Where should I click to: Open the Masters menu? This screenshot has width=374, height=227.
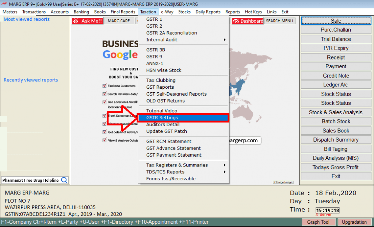(10, 12)
